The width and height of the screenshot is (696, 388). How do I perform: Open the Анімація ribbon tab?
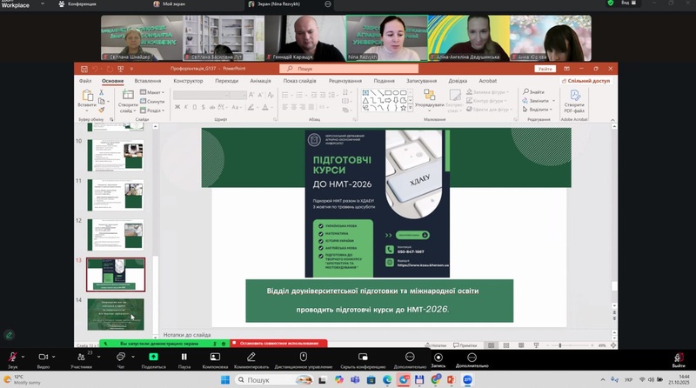point(260,81)
